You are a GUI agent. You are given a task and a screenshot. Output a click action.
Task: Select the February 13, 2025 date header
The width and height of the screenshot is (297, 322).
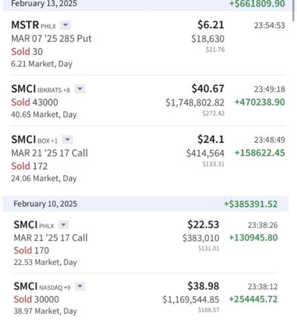[x=148, y=4]
